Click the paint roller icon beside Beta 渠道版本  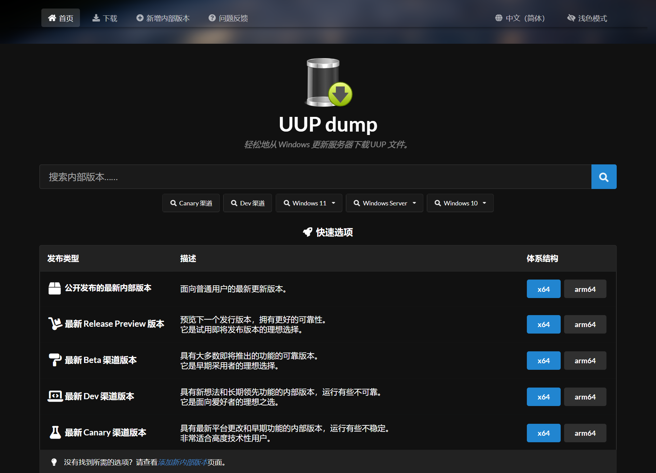55,360
